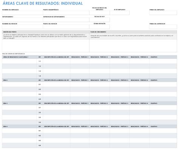The height and width of the screenshot is (149, 179).
Task: Click the KRA 3 section header cell
Action: tap(19, 103)
